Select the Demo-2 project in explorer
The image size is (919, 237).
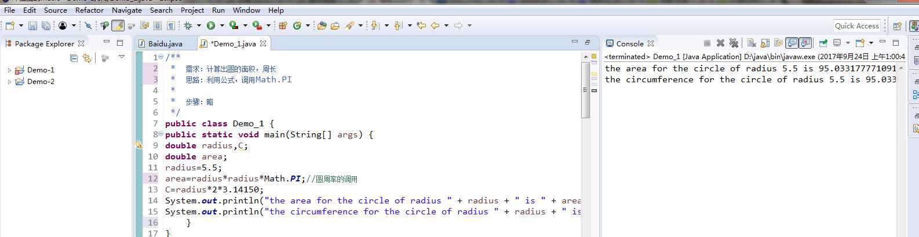click(41, 82)
